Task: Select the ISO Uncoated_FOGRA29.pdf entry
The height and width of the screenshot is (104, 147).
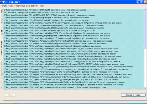Action: [60, 59]
